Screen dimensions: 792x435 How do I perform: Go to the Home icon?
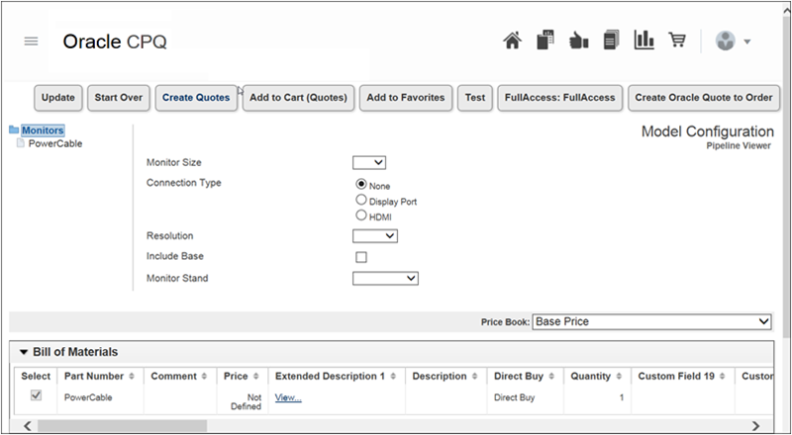tap(512, 41)
